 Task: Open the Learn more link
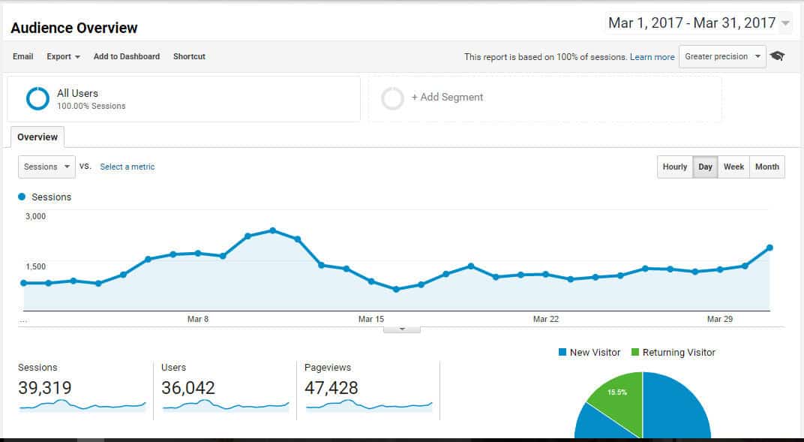(652, 57)
